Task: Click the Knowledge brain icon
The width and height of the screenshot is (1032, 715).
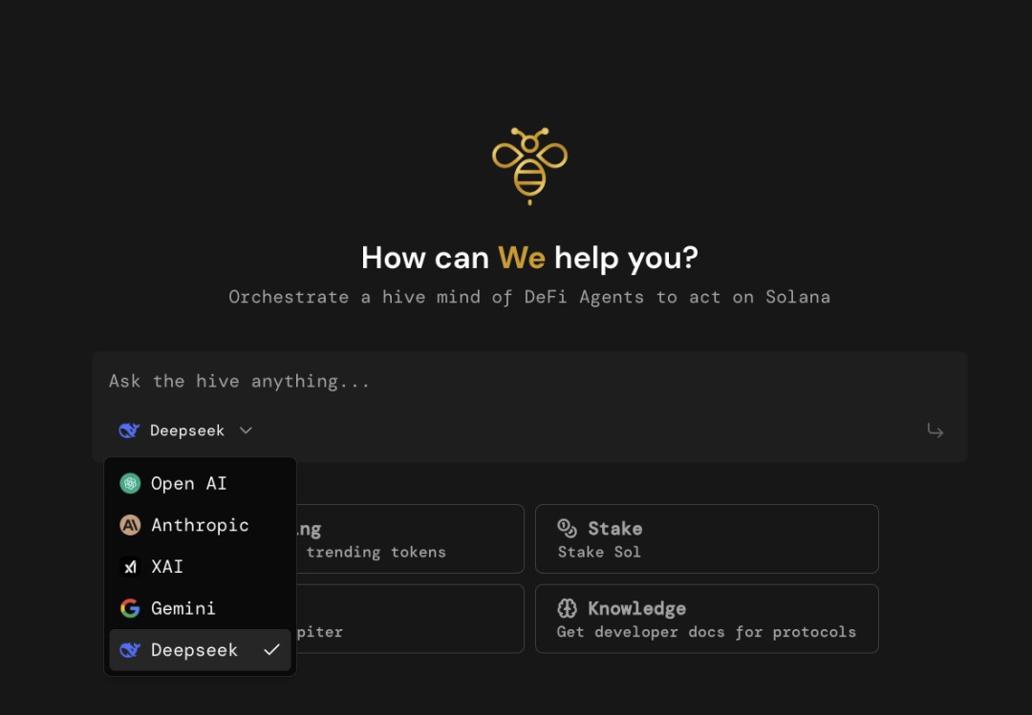Action: (567, 606)
